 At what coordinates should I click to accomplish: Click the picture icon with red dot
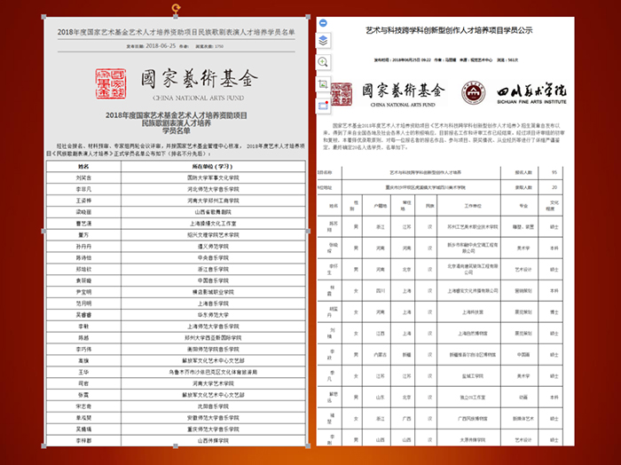(x=323, y=104)
